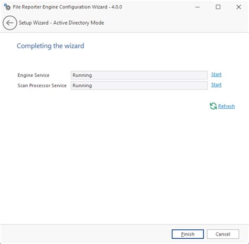
Task: Minimize the Configuration Wizard window
Action: click(x=198, y=7)
